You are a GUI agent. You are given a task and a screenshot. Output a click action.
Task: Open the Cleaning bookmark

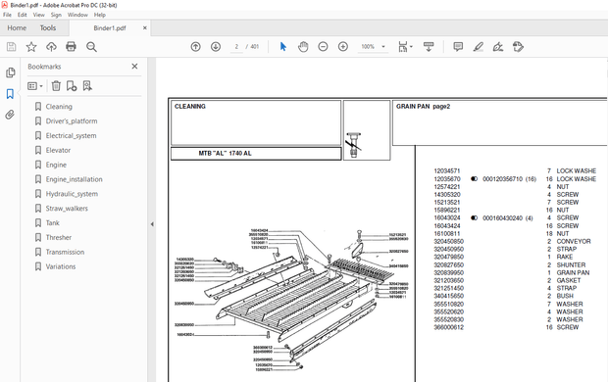point(59,107)
